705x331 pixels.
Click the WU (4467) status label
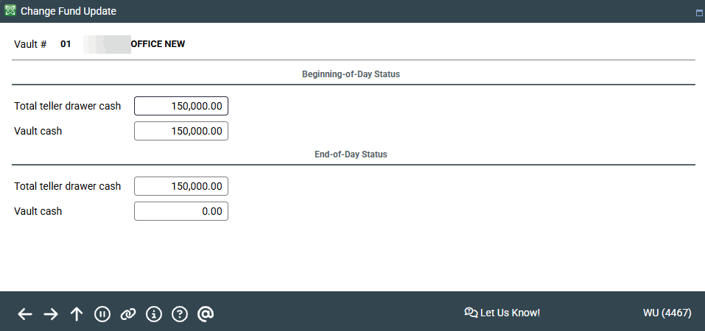click(667, 313)
